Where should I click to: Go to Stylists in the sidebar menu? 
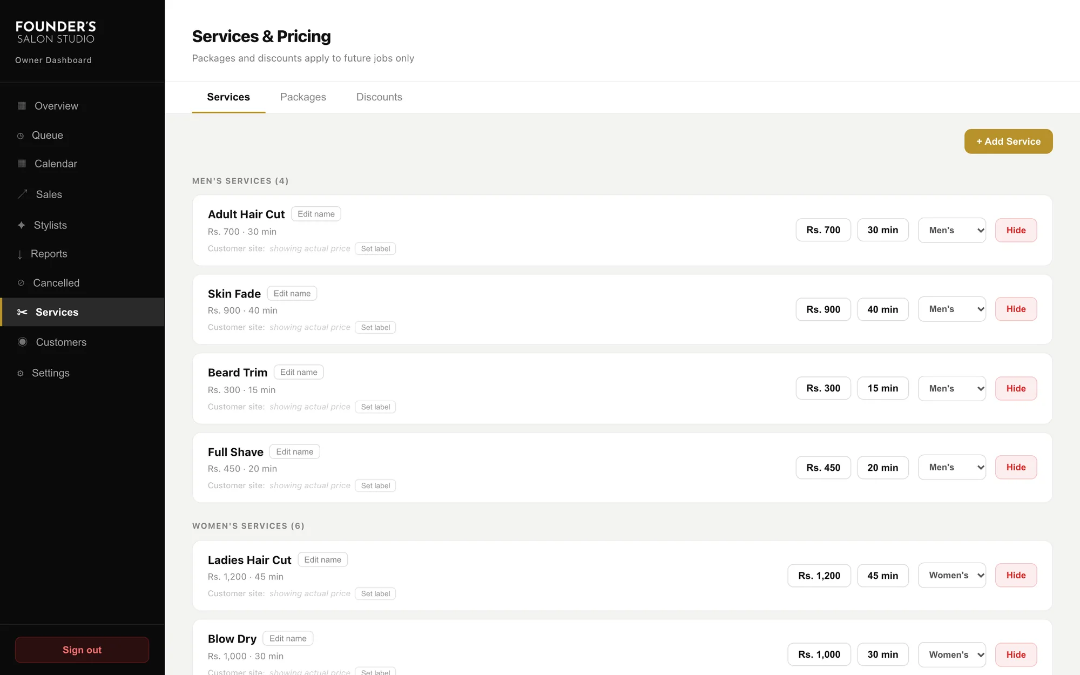(x=82, y=225)
